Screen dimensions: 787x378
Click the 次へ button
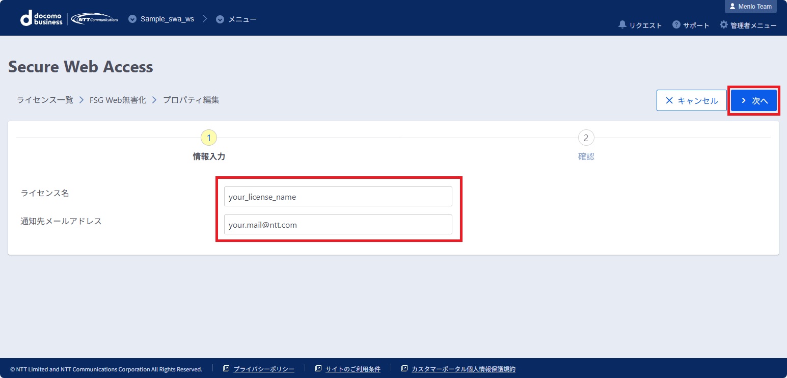pyautogui.click(x=754, y=100)
